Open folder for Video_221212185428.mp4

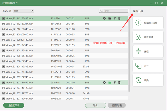pyautogui.click(x=110, y=18)
